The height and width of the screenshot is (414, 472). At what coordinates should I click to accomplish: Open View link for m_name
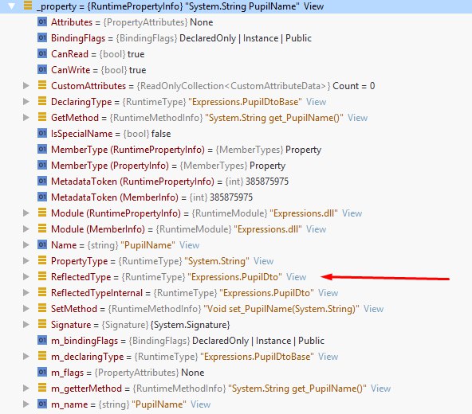200,404
